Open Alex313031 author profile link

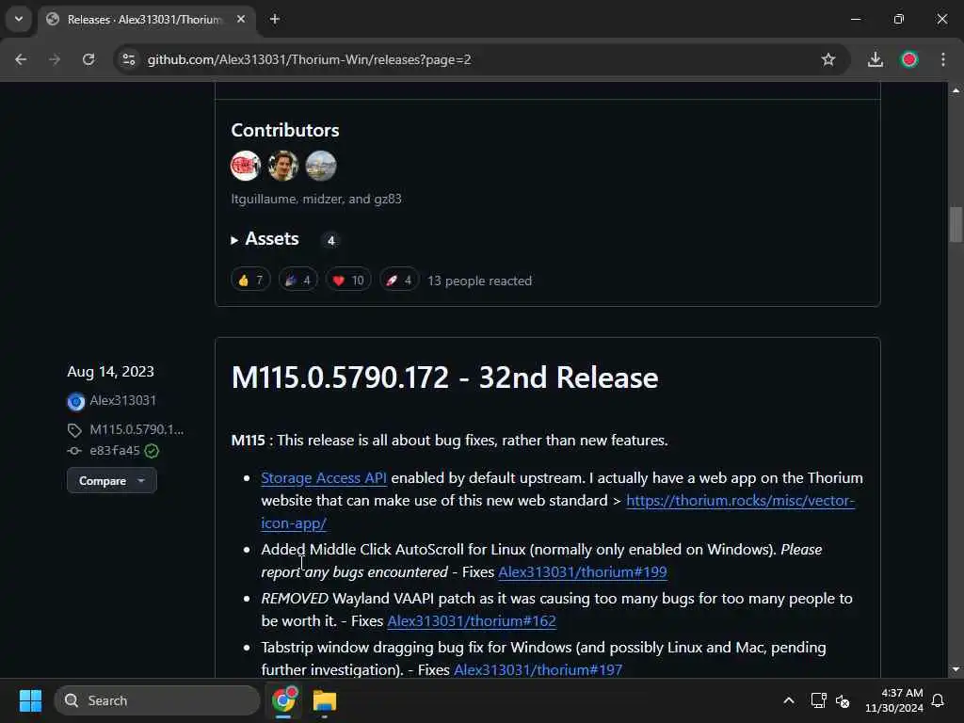click(x=123, y=400)
